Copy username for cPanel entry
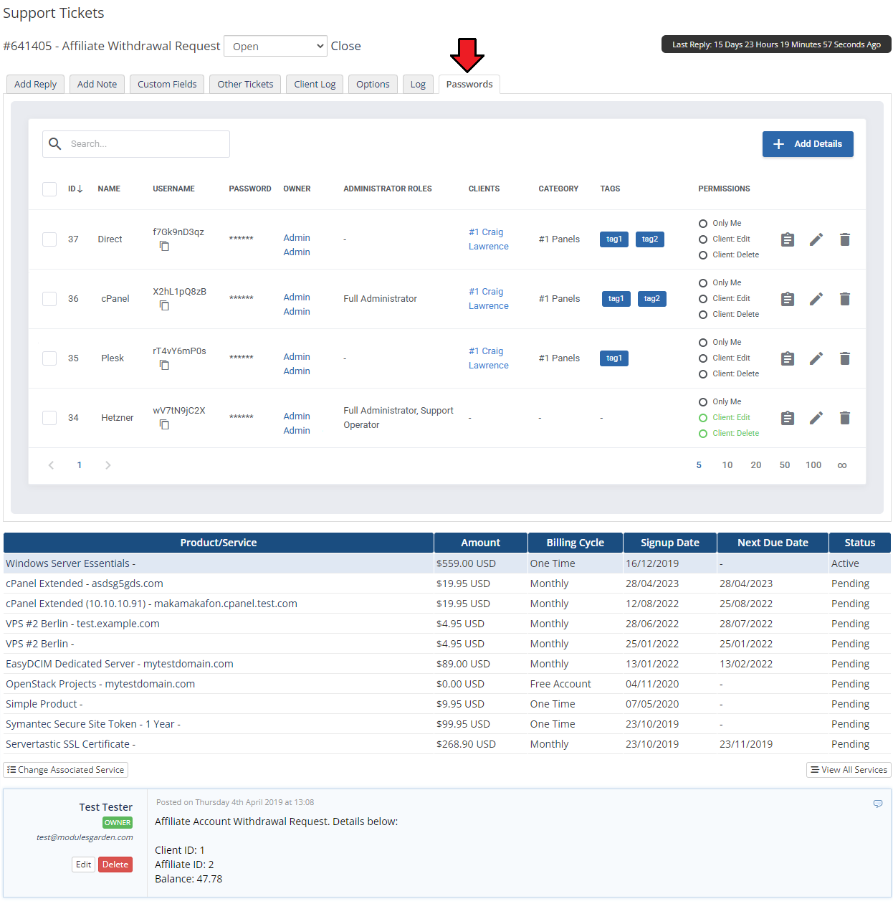The image size is (893, 919). [x=164, y=305]
